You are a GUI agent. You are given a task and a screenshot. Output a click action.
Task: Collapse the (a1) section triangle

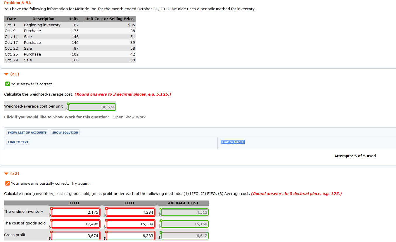point(7,74)
